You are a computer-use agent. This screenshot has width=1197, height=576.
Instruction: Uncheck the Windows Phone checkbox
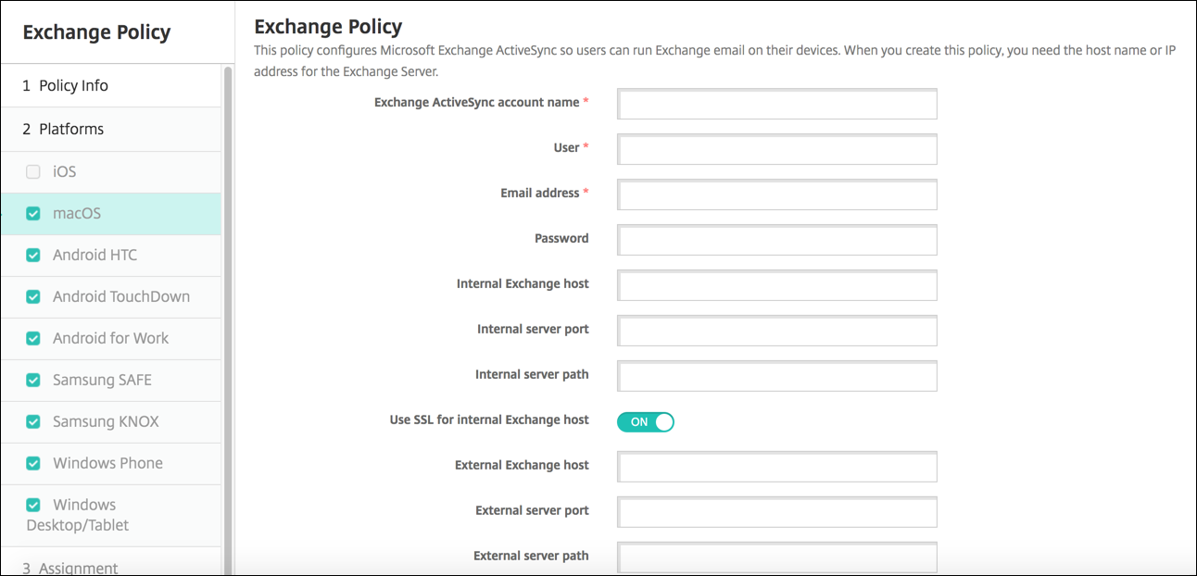[33, 464]
